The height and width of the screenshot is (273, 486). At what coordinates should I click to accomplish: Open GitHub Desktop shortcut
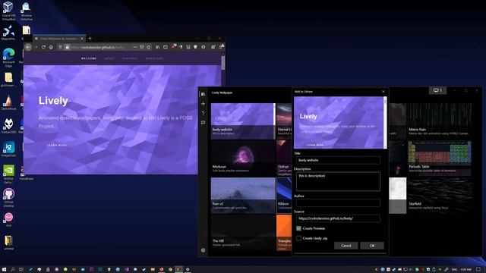(x=8, y=197)
